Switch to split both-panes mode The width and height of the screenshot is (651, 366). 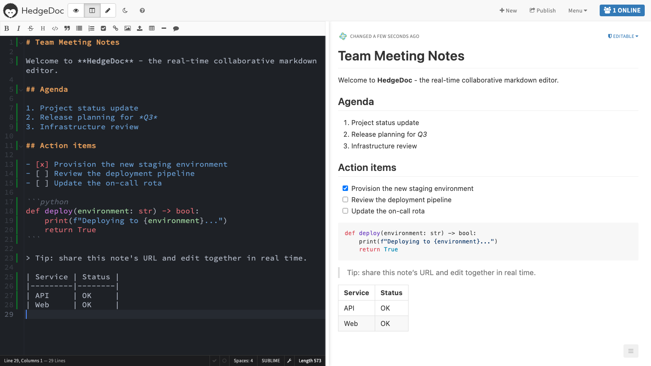click(92, 10)
